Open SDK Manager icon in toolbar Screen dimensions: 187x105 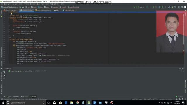click(175, 7)
